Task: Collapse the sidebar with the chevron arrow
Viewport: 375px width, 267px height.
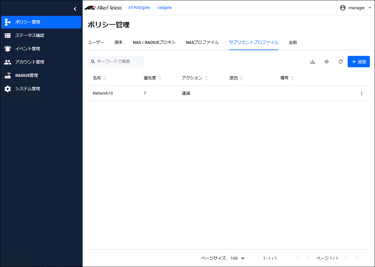Action: coord(75,9)
